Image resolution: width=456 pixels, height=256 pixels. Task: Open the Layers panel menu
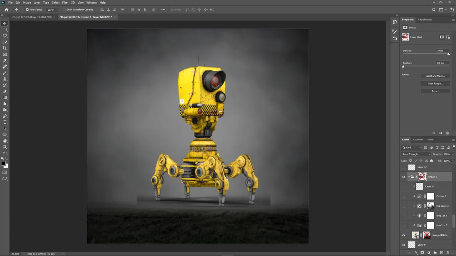click(x=453, y=140)
